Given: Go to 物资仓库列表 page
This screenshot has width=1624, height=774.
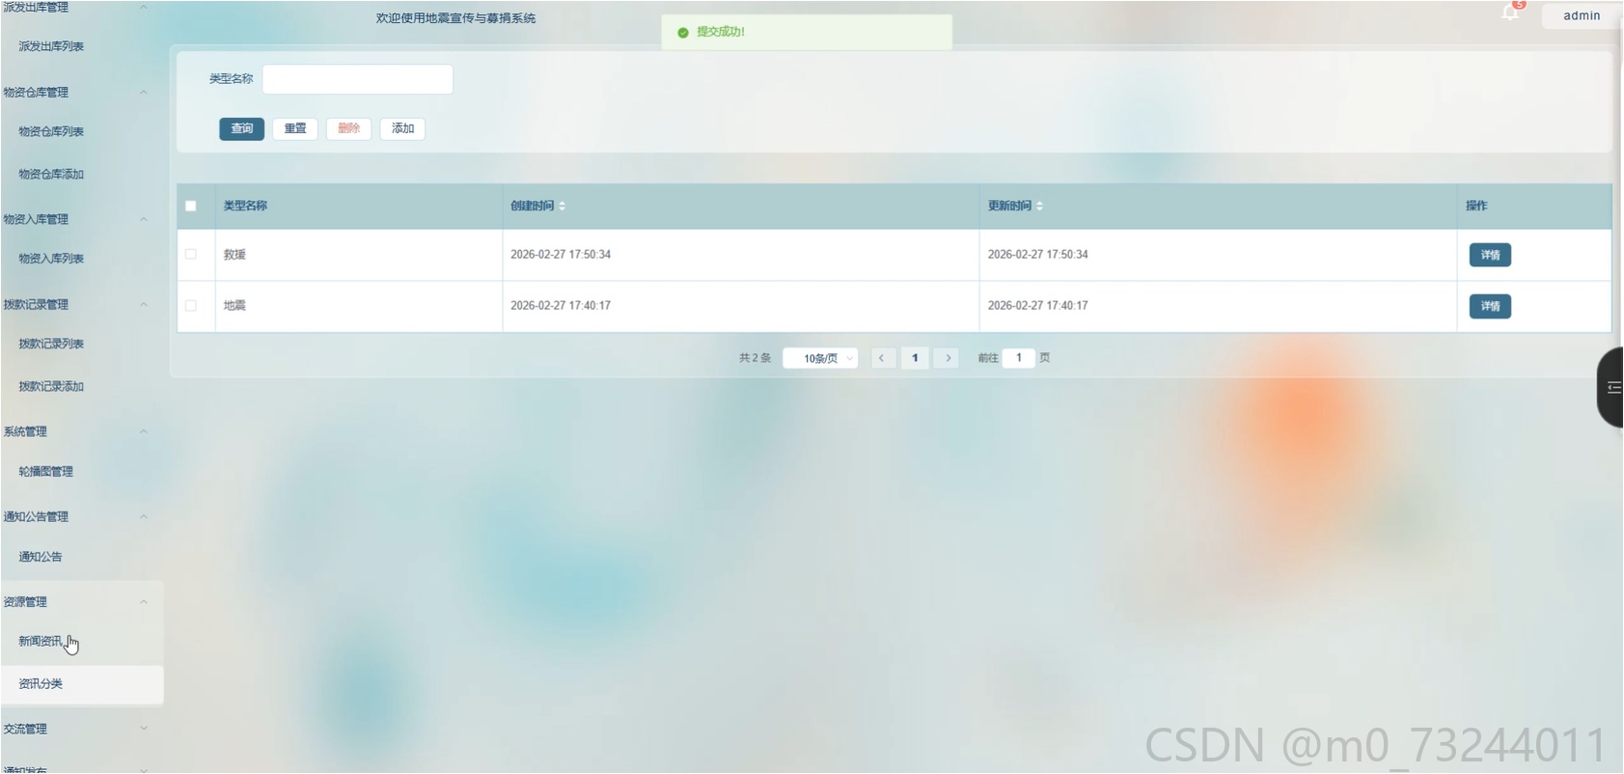Looking at the screenshot, I should pos(51,131).
